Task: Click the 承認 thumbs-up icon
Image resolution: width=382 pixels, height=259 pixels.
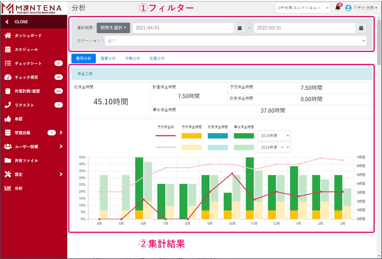Action: (8, 119)
